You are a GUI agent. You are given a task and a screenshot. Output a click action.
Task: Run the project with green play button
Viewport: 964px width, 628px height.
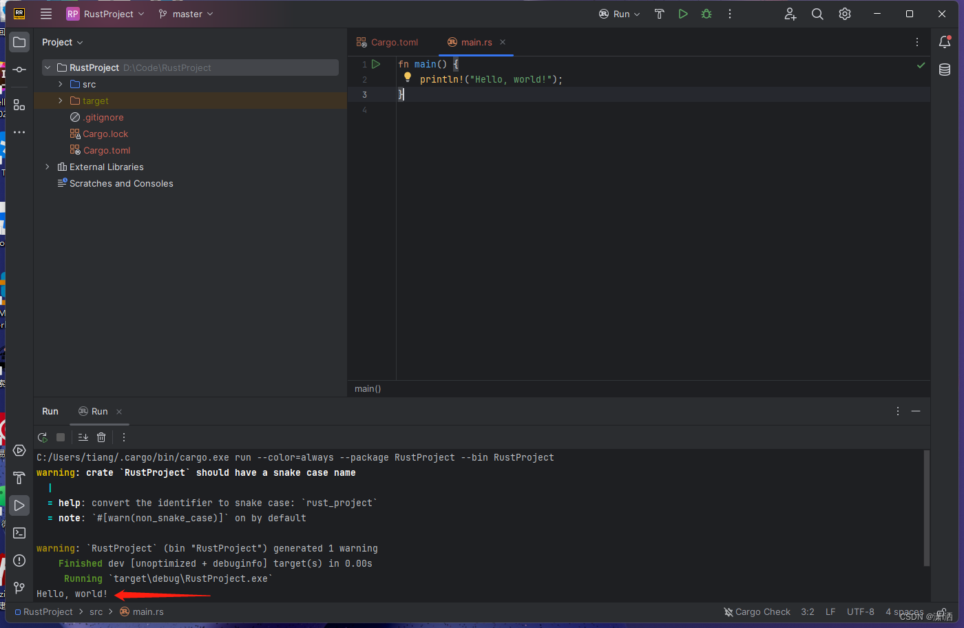[683, 14]
